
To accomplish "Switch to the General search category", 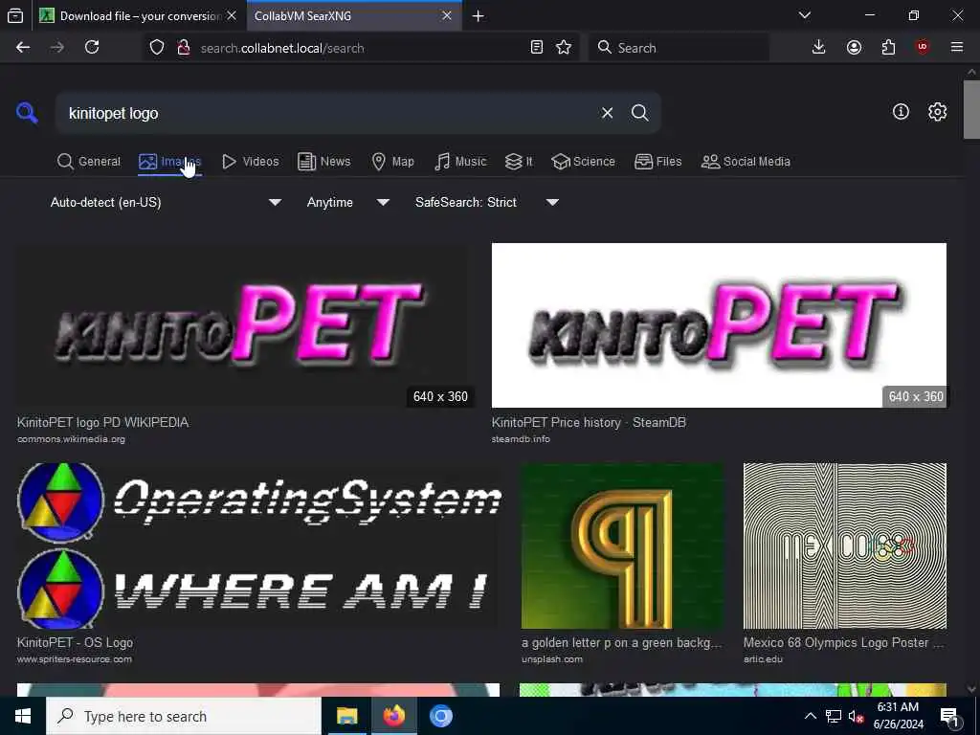I will pos(89,161).
